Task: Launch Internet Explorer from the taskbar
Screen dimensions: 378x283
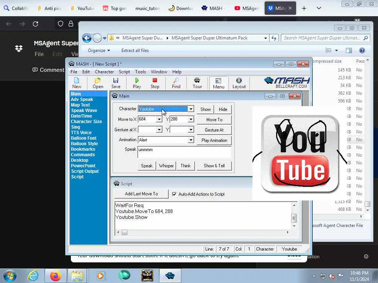Action: coord(33,276)
